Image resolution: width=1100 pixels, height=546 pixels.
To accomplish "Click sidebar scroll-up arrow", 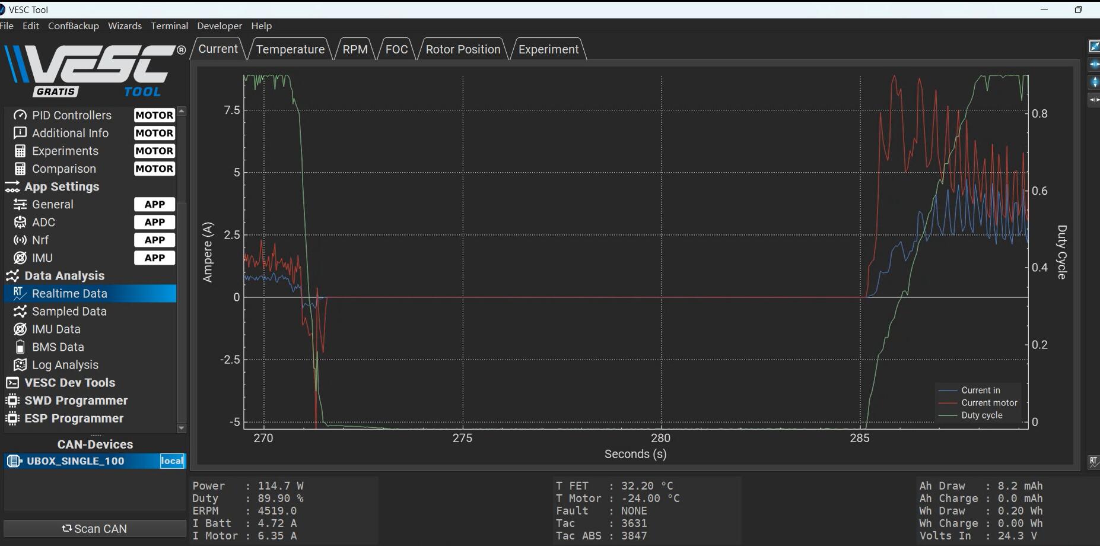I will tap(182, 111).
